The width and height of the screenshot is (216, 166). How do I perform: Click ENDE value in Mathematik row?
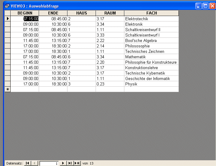click(53, 57)
